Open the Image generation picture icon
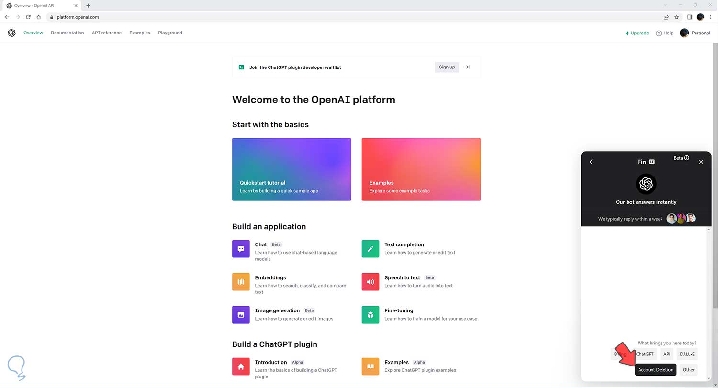The image size is (718, 388). 241,315
